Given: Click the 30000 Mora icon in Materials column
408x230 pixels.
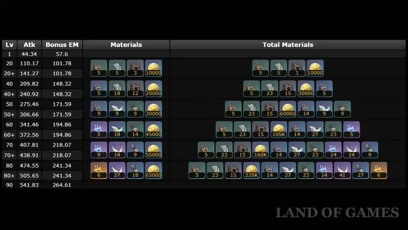Looking at the screenshot, I should tap(154, 109).
